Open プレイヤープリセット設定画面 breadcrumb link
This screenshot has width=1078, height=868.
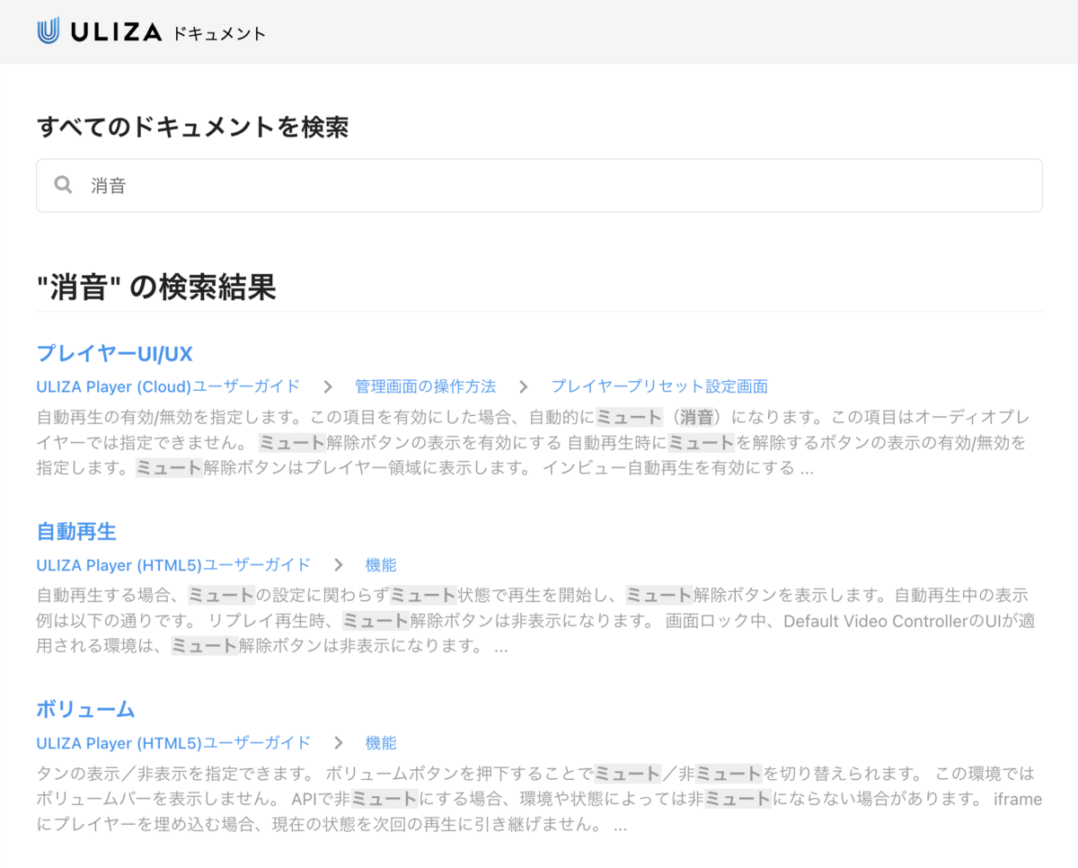(x=659, y=386)
